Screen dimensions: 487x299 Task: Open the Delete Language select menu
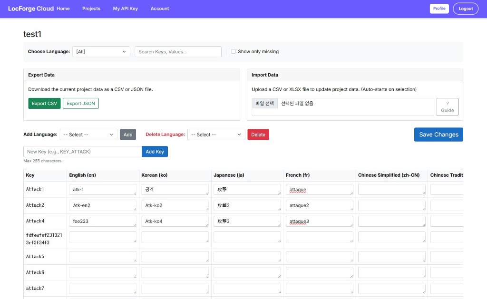pos(216,135)
